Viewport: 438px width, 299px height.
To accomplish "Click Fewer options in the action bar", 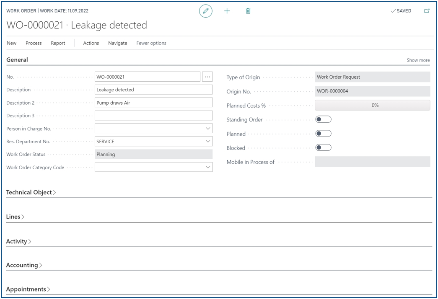I will tap(151, 43).
